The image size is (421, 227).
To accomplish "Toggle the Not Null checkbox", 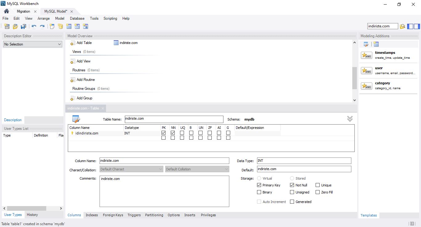I will click(292, 185).
